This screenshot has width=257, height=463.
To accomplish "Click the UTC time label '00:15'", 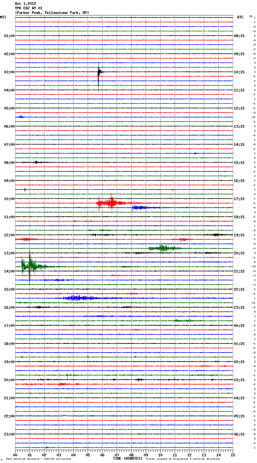I will (239, 326).
